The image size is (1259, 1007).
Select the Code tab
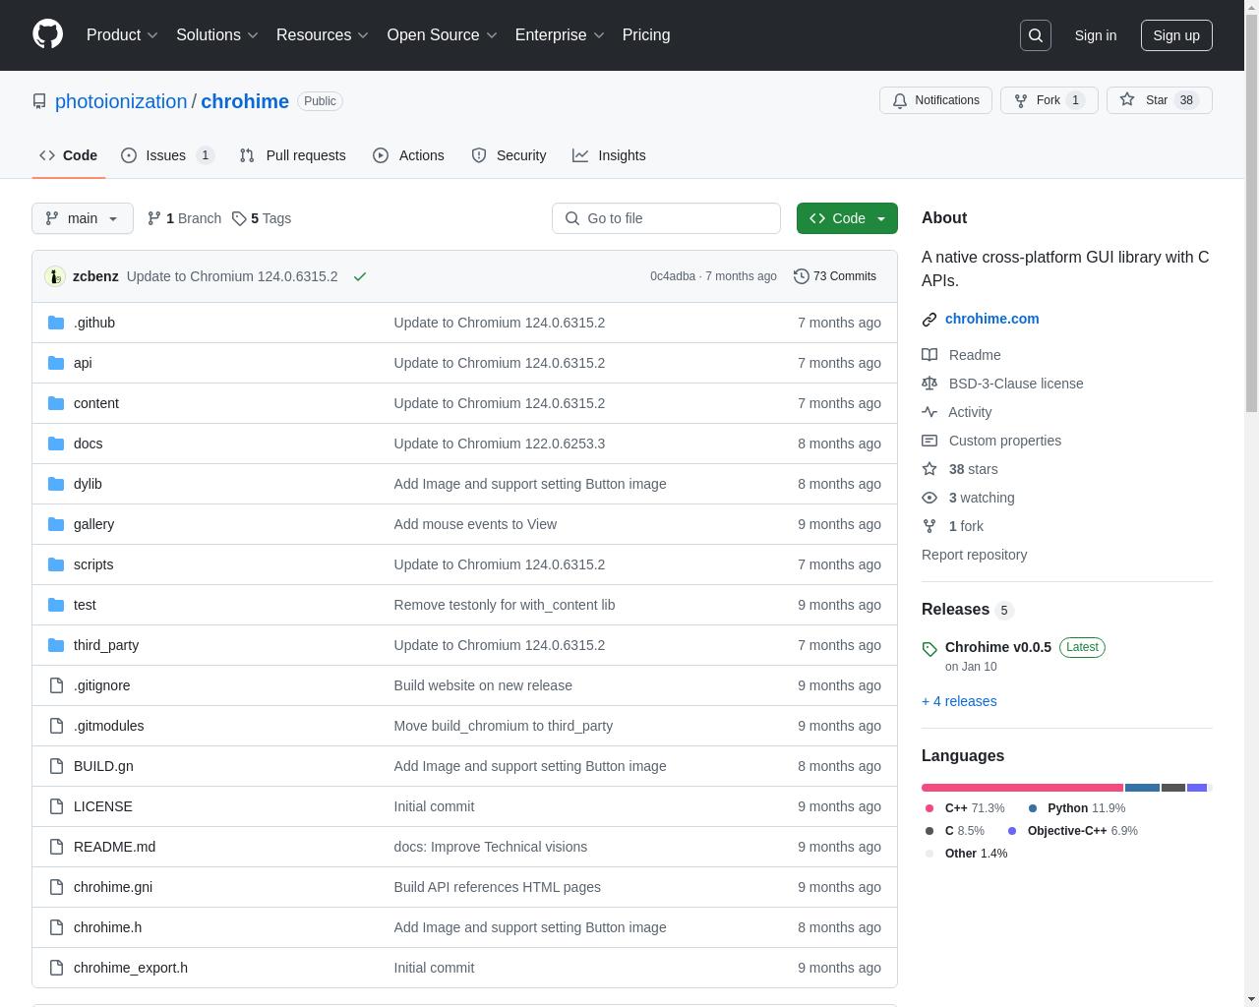(x=68, y=155)
